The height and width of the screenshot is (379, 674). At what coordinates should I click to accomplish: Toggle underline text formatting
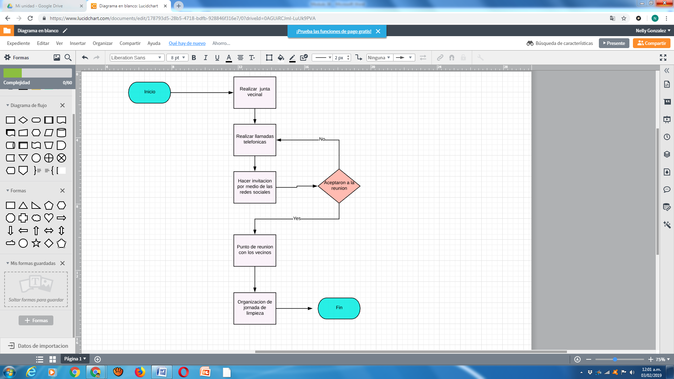[217, 58]
